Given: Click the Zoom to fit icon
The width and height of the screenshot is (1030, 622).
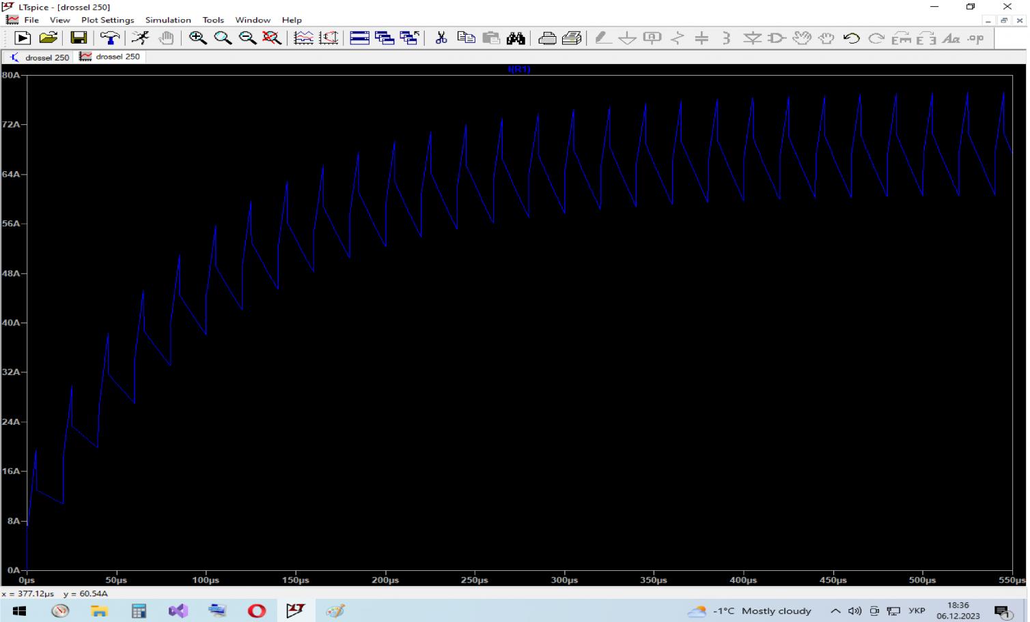Looking at the screenshot, I should click(x=272, y=38).
